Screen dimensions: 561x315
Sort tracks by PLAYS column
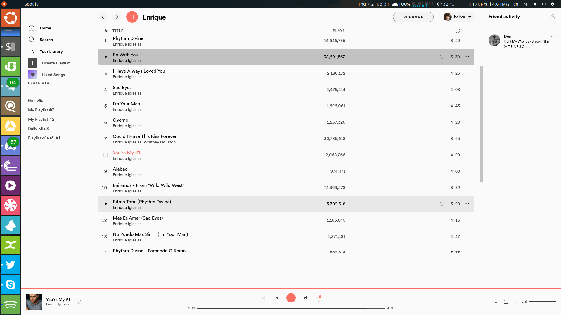(x=339, y=31)
